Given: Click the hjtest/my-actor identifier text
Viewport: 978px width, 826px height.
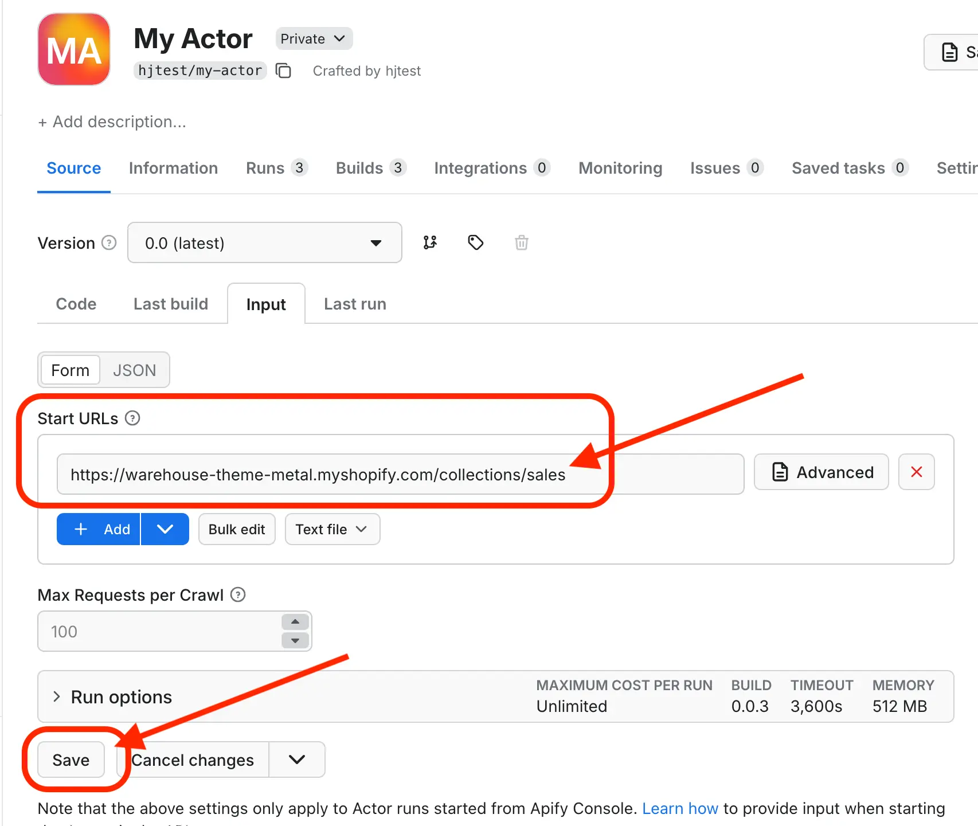Looking at the screenshot, I should pyautogui.click(x=200, y=71).
